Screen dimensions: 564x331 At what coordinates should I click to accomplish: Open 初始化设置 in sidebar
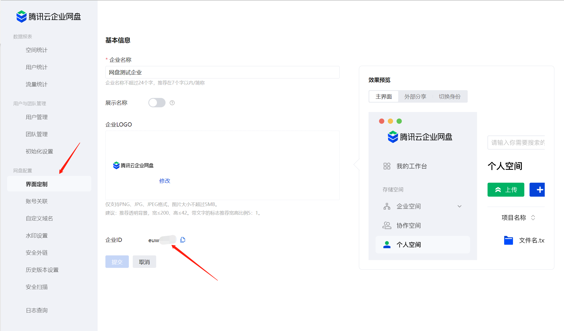[x=39, y=151]
